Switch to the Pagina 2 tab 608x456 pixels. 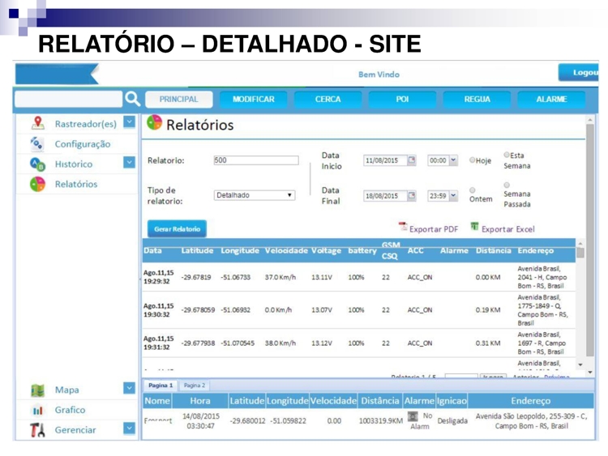click(x=195, y=386)
